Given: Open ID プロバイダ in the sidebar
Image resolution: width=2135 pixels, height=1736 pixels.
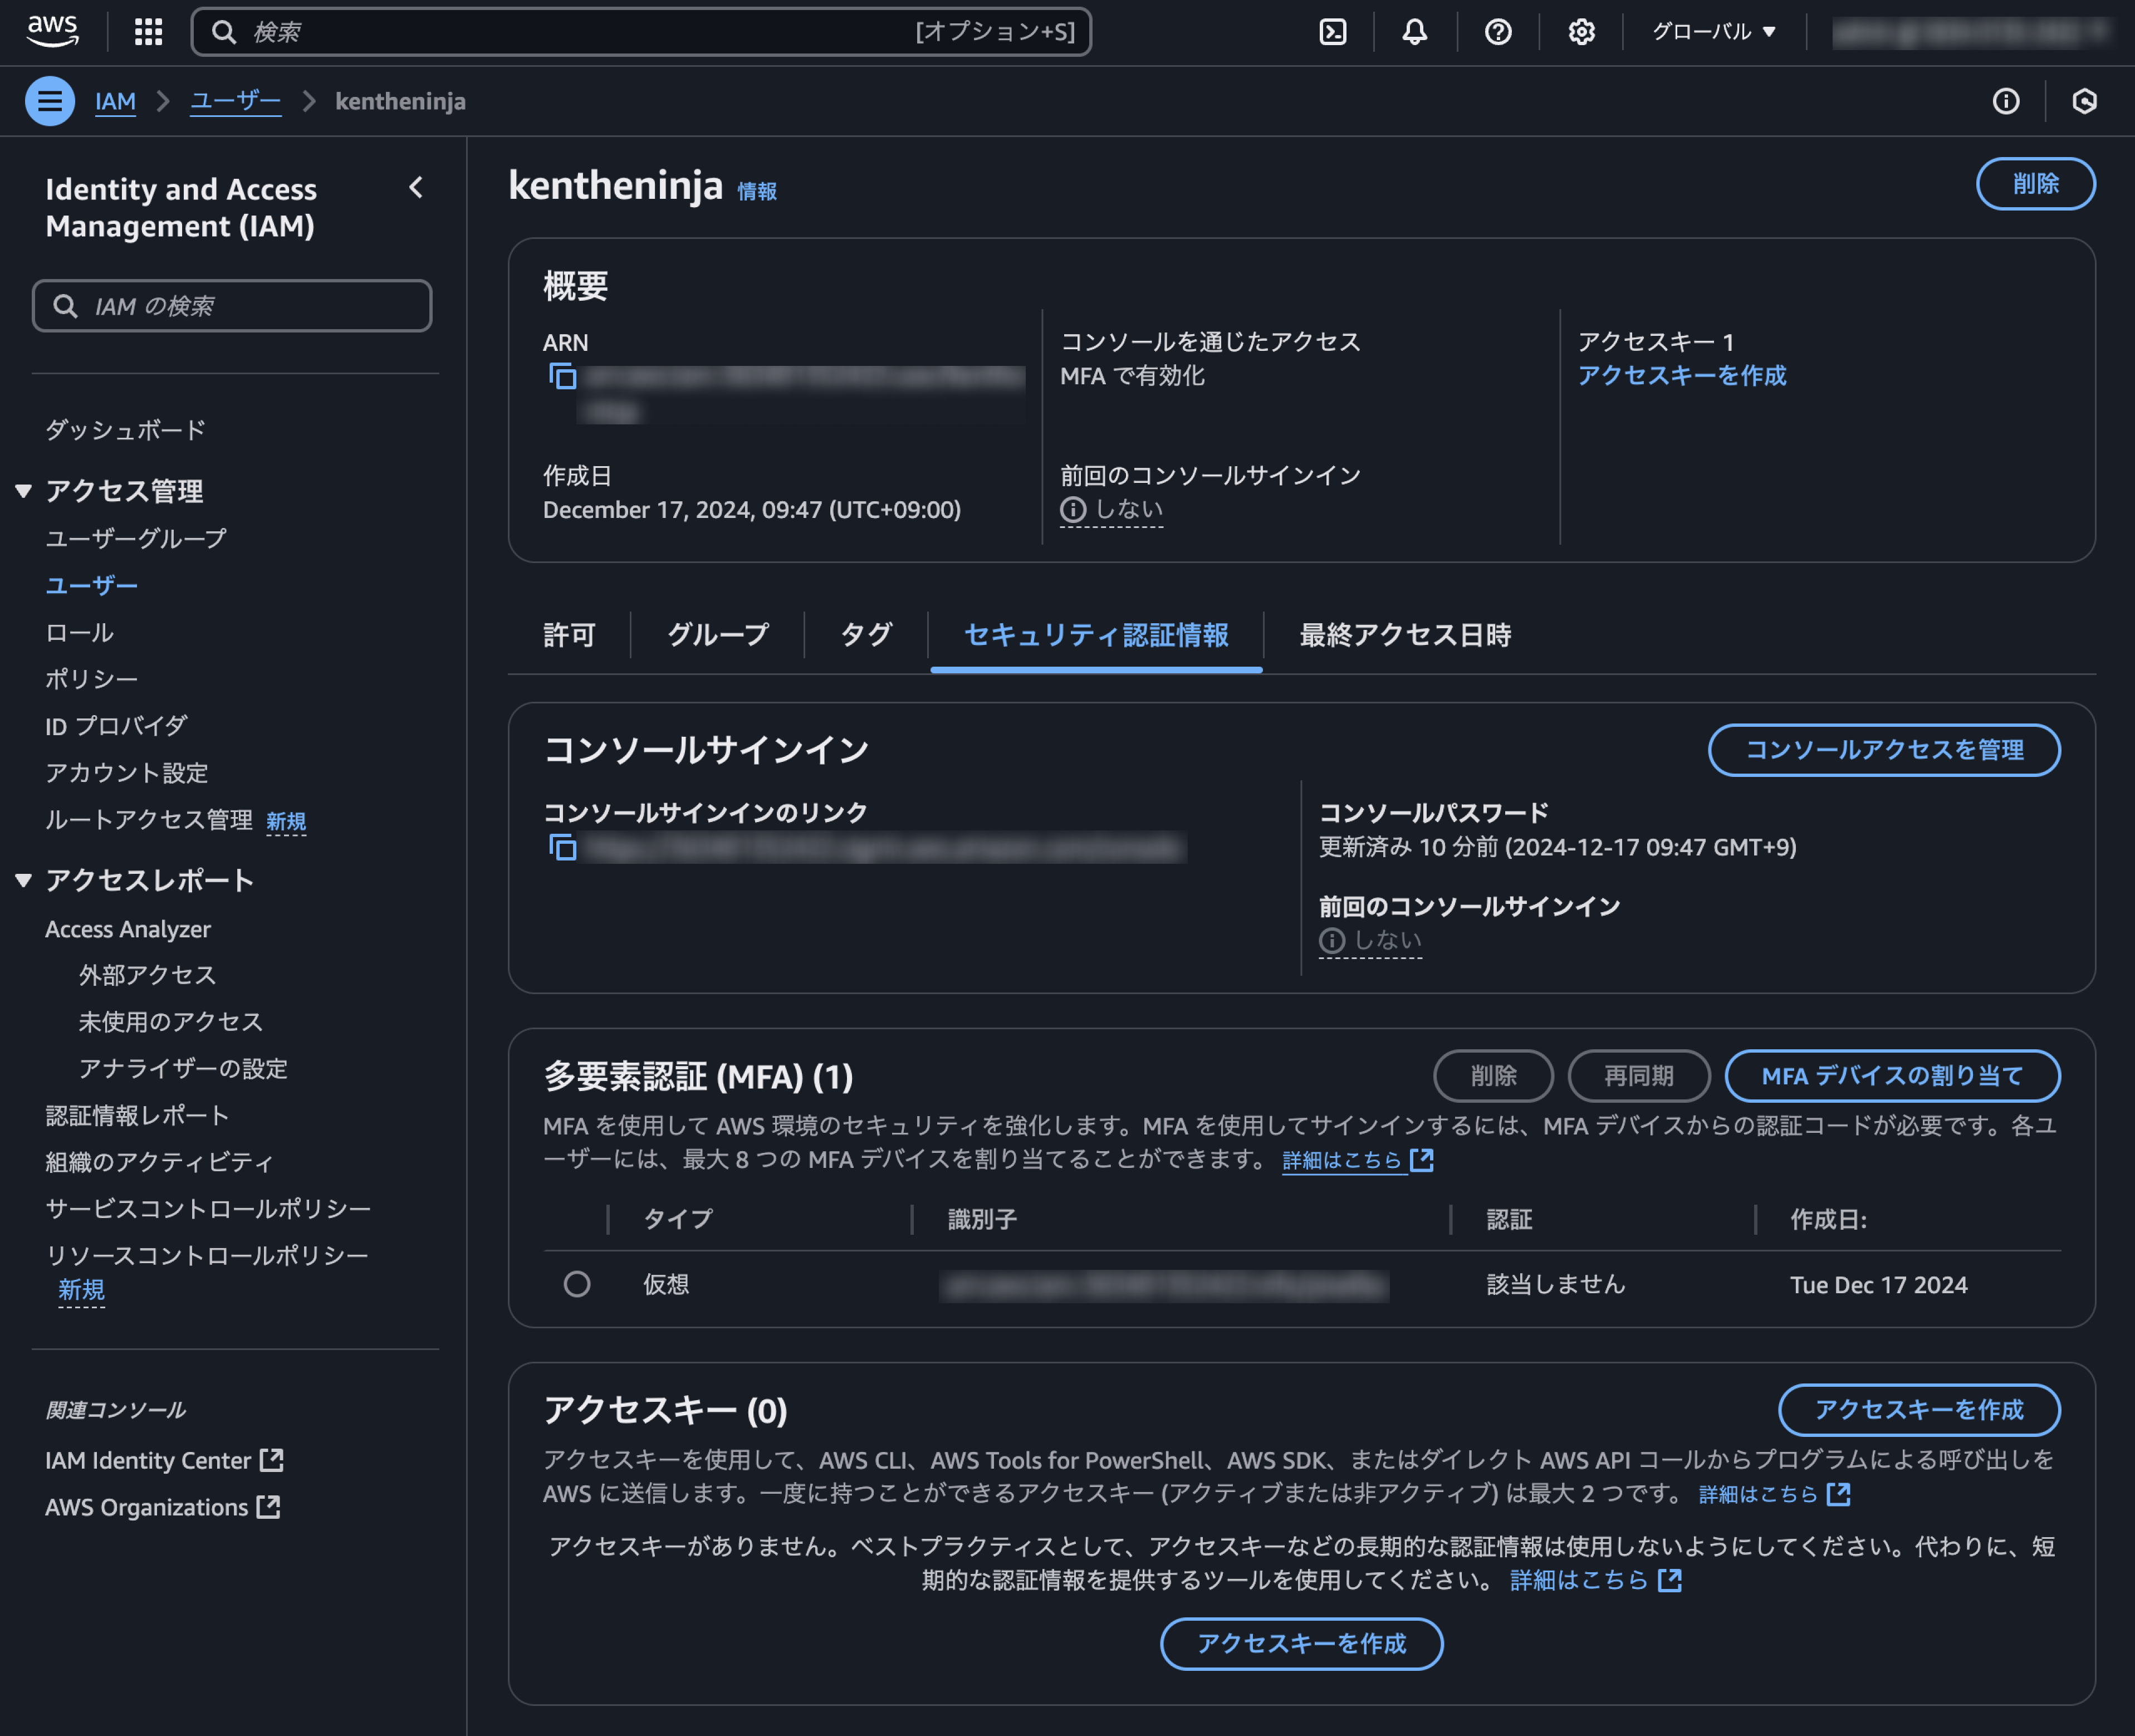Looking at the screenshot, I should pos(116,726).
